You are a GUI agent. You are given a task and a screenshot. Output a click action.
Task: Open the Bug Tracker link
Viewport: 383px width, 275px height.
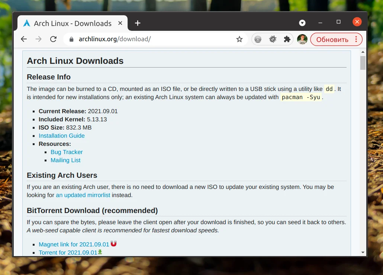[x=67, y=152]
